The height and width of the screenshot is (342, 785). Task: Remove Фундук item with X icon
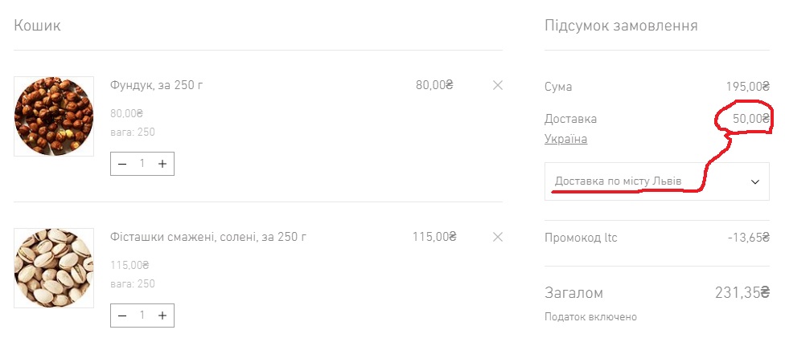498,85
